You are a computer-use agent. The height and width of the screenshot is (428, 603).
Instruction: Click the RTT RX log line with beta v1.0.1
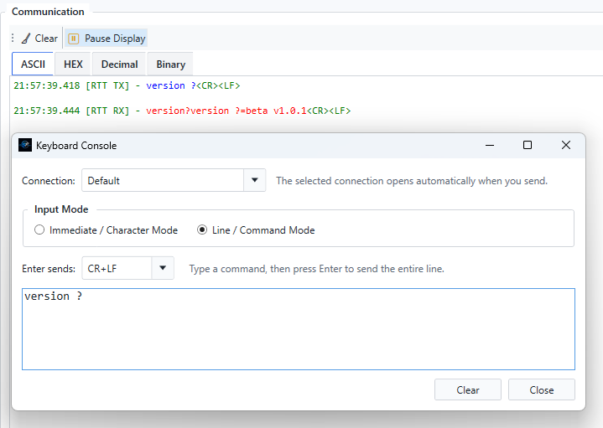pos(182,111)
